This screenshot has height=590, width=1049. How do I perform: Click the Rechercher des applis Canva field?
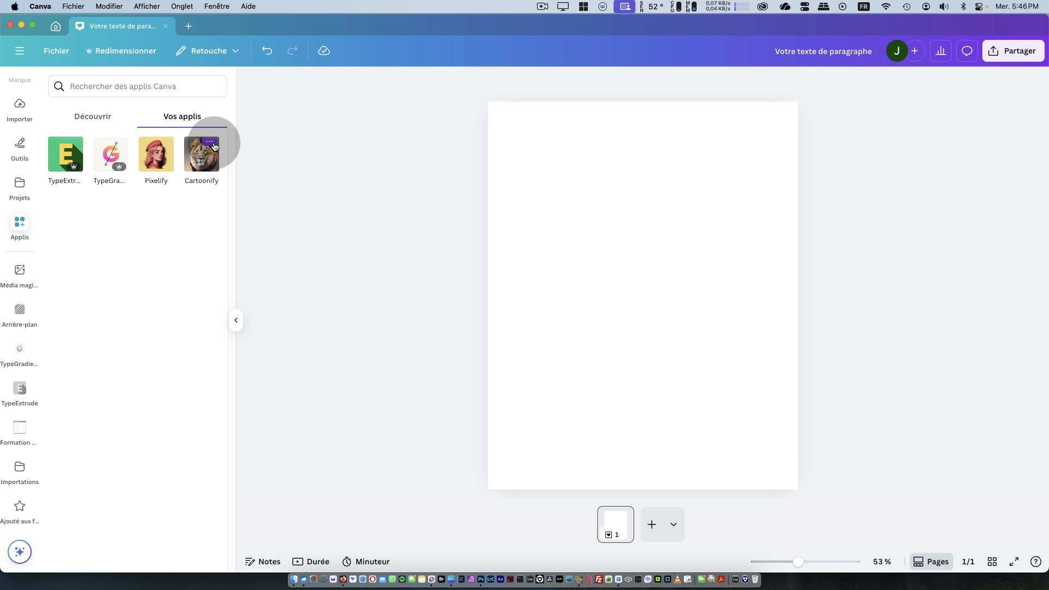point(138,86)
